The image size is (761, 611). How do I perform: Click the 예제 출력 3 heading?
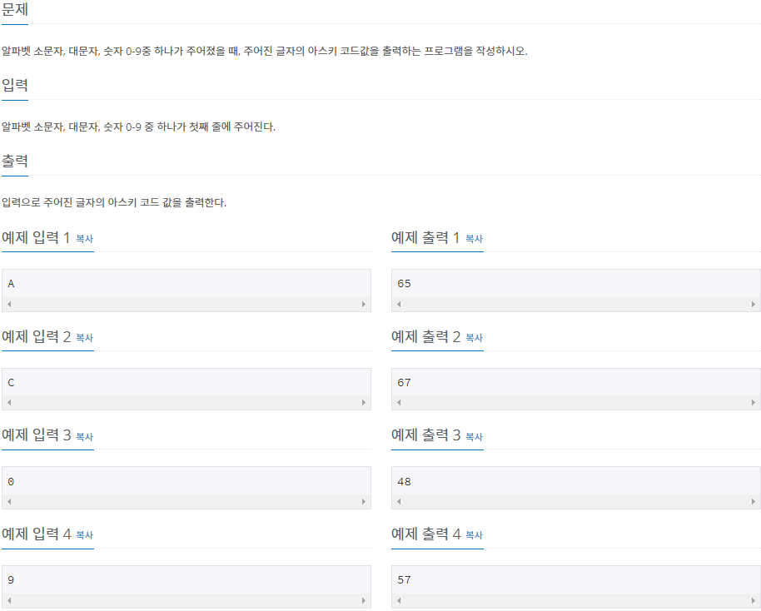pos(426,435)
